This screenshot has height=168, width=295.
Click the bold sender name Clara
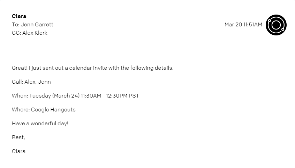coord(19,16)
